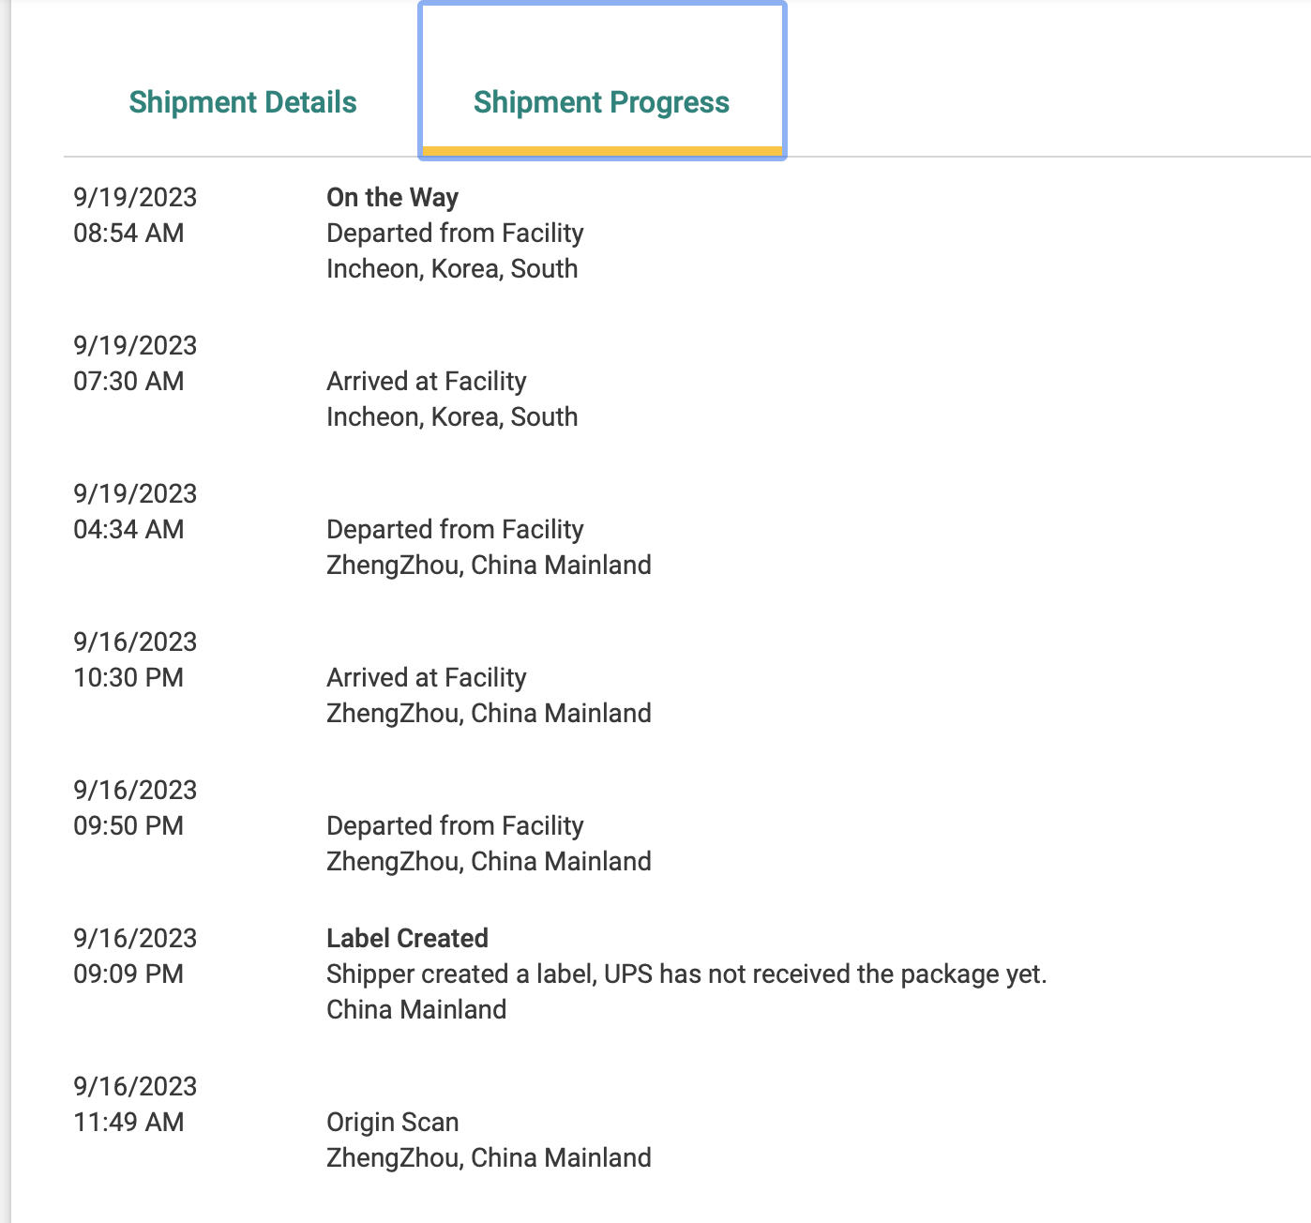The image size is (1311, 1223).
Task: Click 'Arrived at Facility' for the 10:30 PM event
Action: 426,678
